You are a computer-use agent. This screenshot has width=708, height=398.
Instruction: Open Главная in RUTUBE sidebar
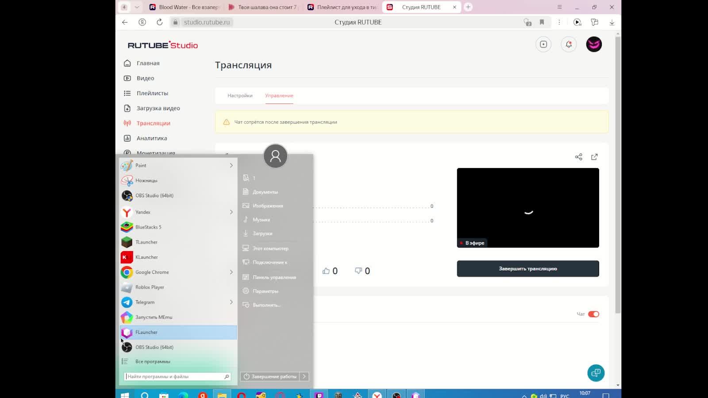pos(148,63)
